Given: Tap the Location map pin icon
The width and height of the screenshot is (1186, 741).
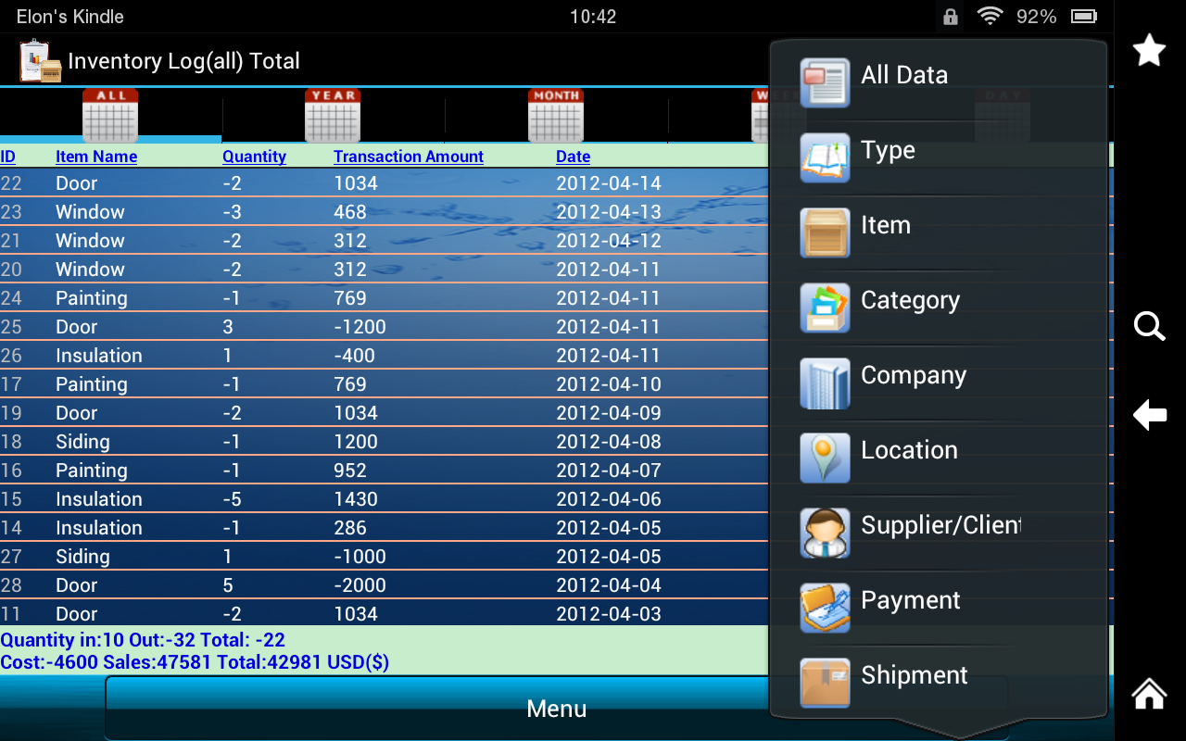Looking at the screenshot, I should pyautogui.click(x=825, y=458).
